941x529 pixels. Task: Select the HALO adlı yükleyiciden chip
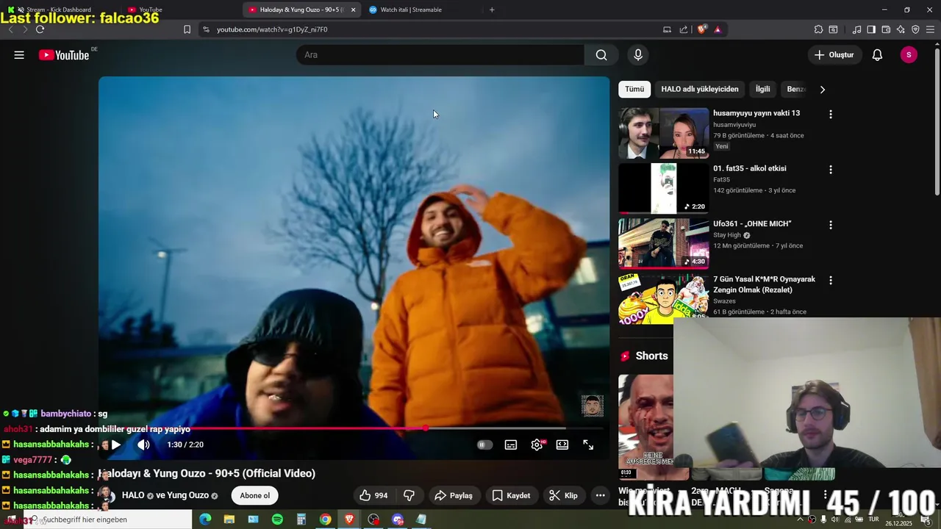(700, 89)
